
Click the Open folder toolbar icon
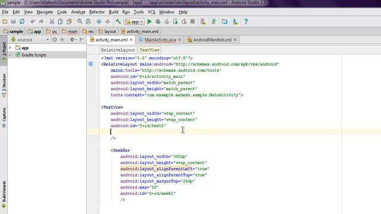coord(5,21)
